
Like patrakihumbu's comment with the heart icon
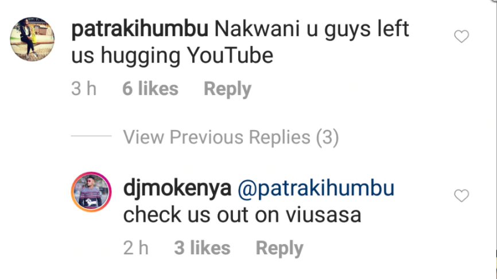coord(461,36)
